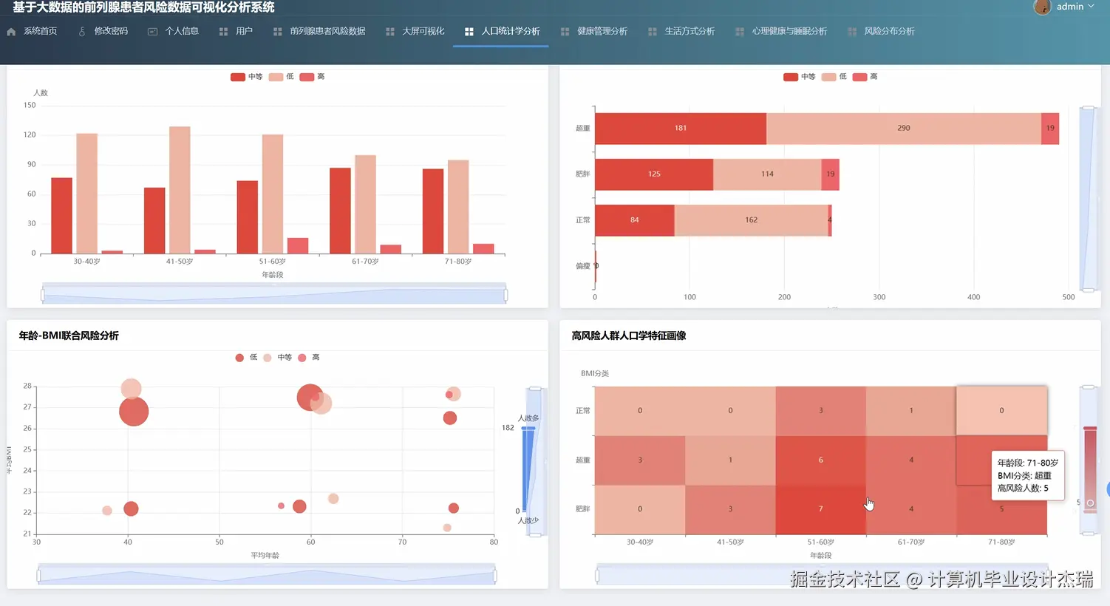
Task: Click heatmap cell 超重 51-60岁 showing 6
Action: coord(820,460)
